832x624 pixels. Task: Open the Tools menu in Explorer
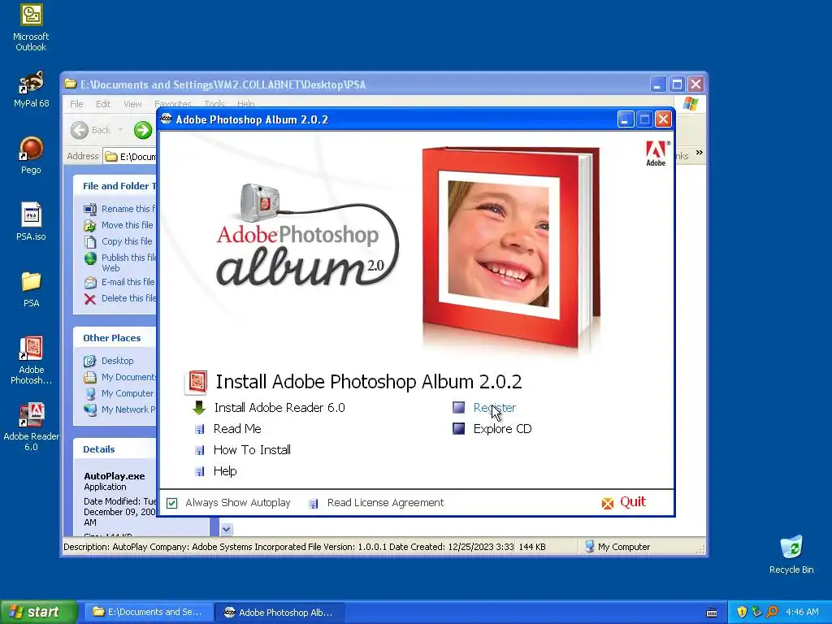click(x=214, y=104)
